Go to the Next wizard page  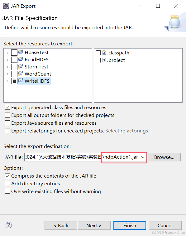point(94,225)
